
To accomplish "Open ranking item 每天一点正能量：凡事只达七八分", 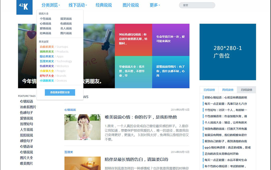I will pos(226,104).
